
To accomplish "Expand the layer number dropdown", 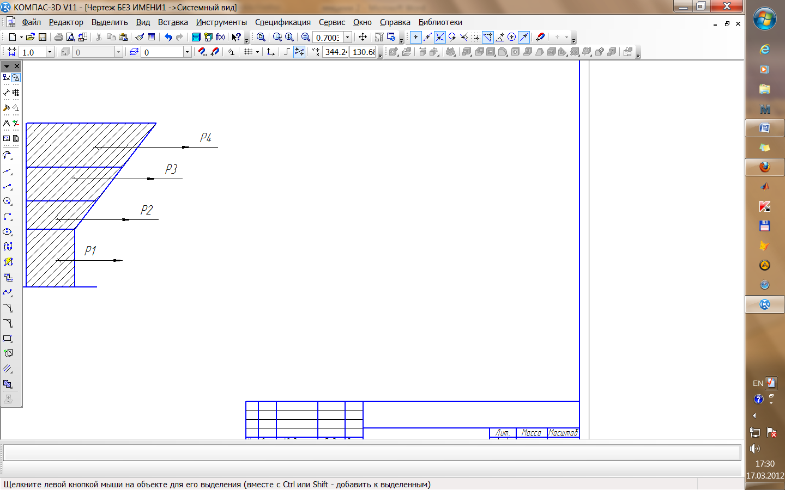I will [187, 52].
